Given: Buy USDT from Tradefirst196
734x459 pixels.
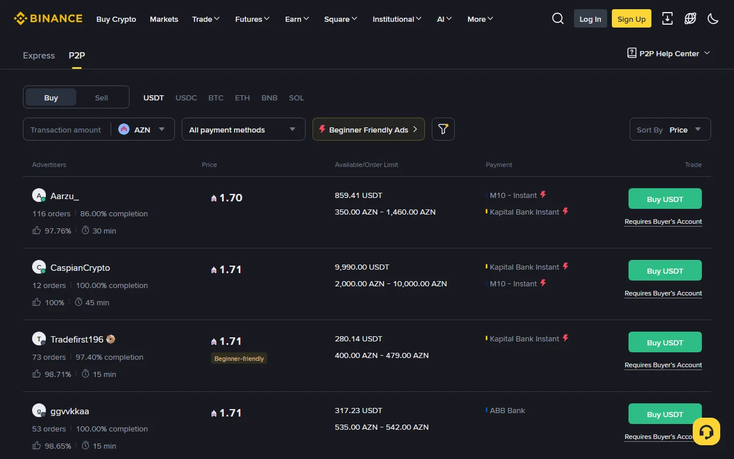Looking at the screenshot, I should click(x=665, y=343).
